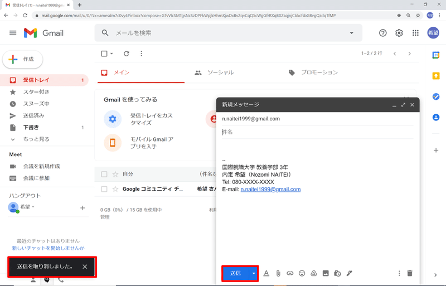This screenshot has width=446, height=286.
Task: Open the 希望 account avatar in the Gmail header
Action: (x=433, y=33)
